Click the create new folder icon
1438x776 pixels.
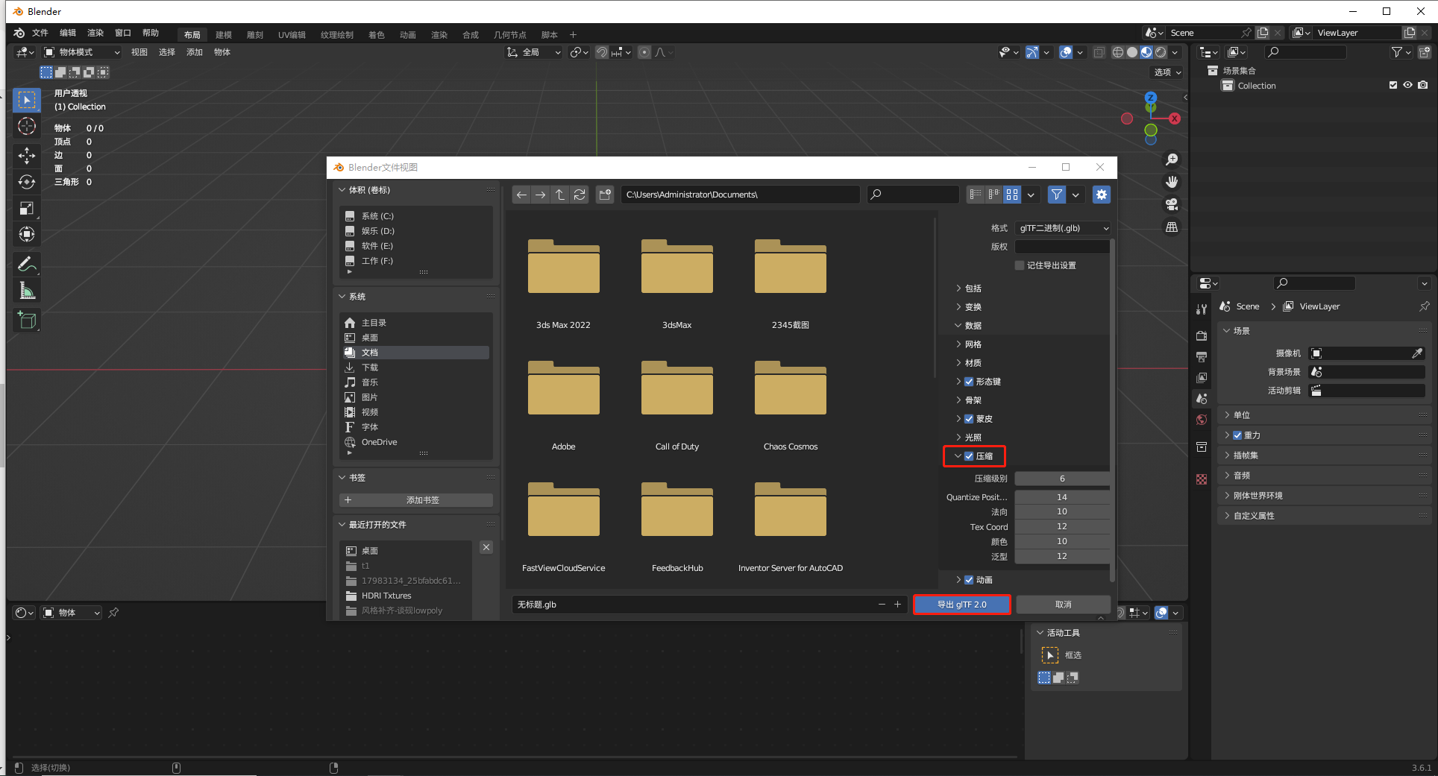point(605,195)
